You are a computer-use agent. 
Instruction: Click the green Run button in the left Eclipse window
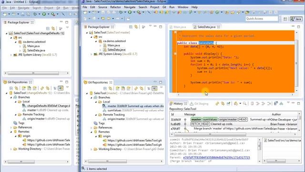[44, 14]
